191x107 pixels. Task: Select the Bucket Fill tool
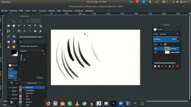tap(9, 42)
